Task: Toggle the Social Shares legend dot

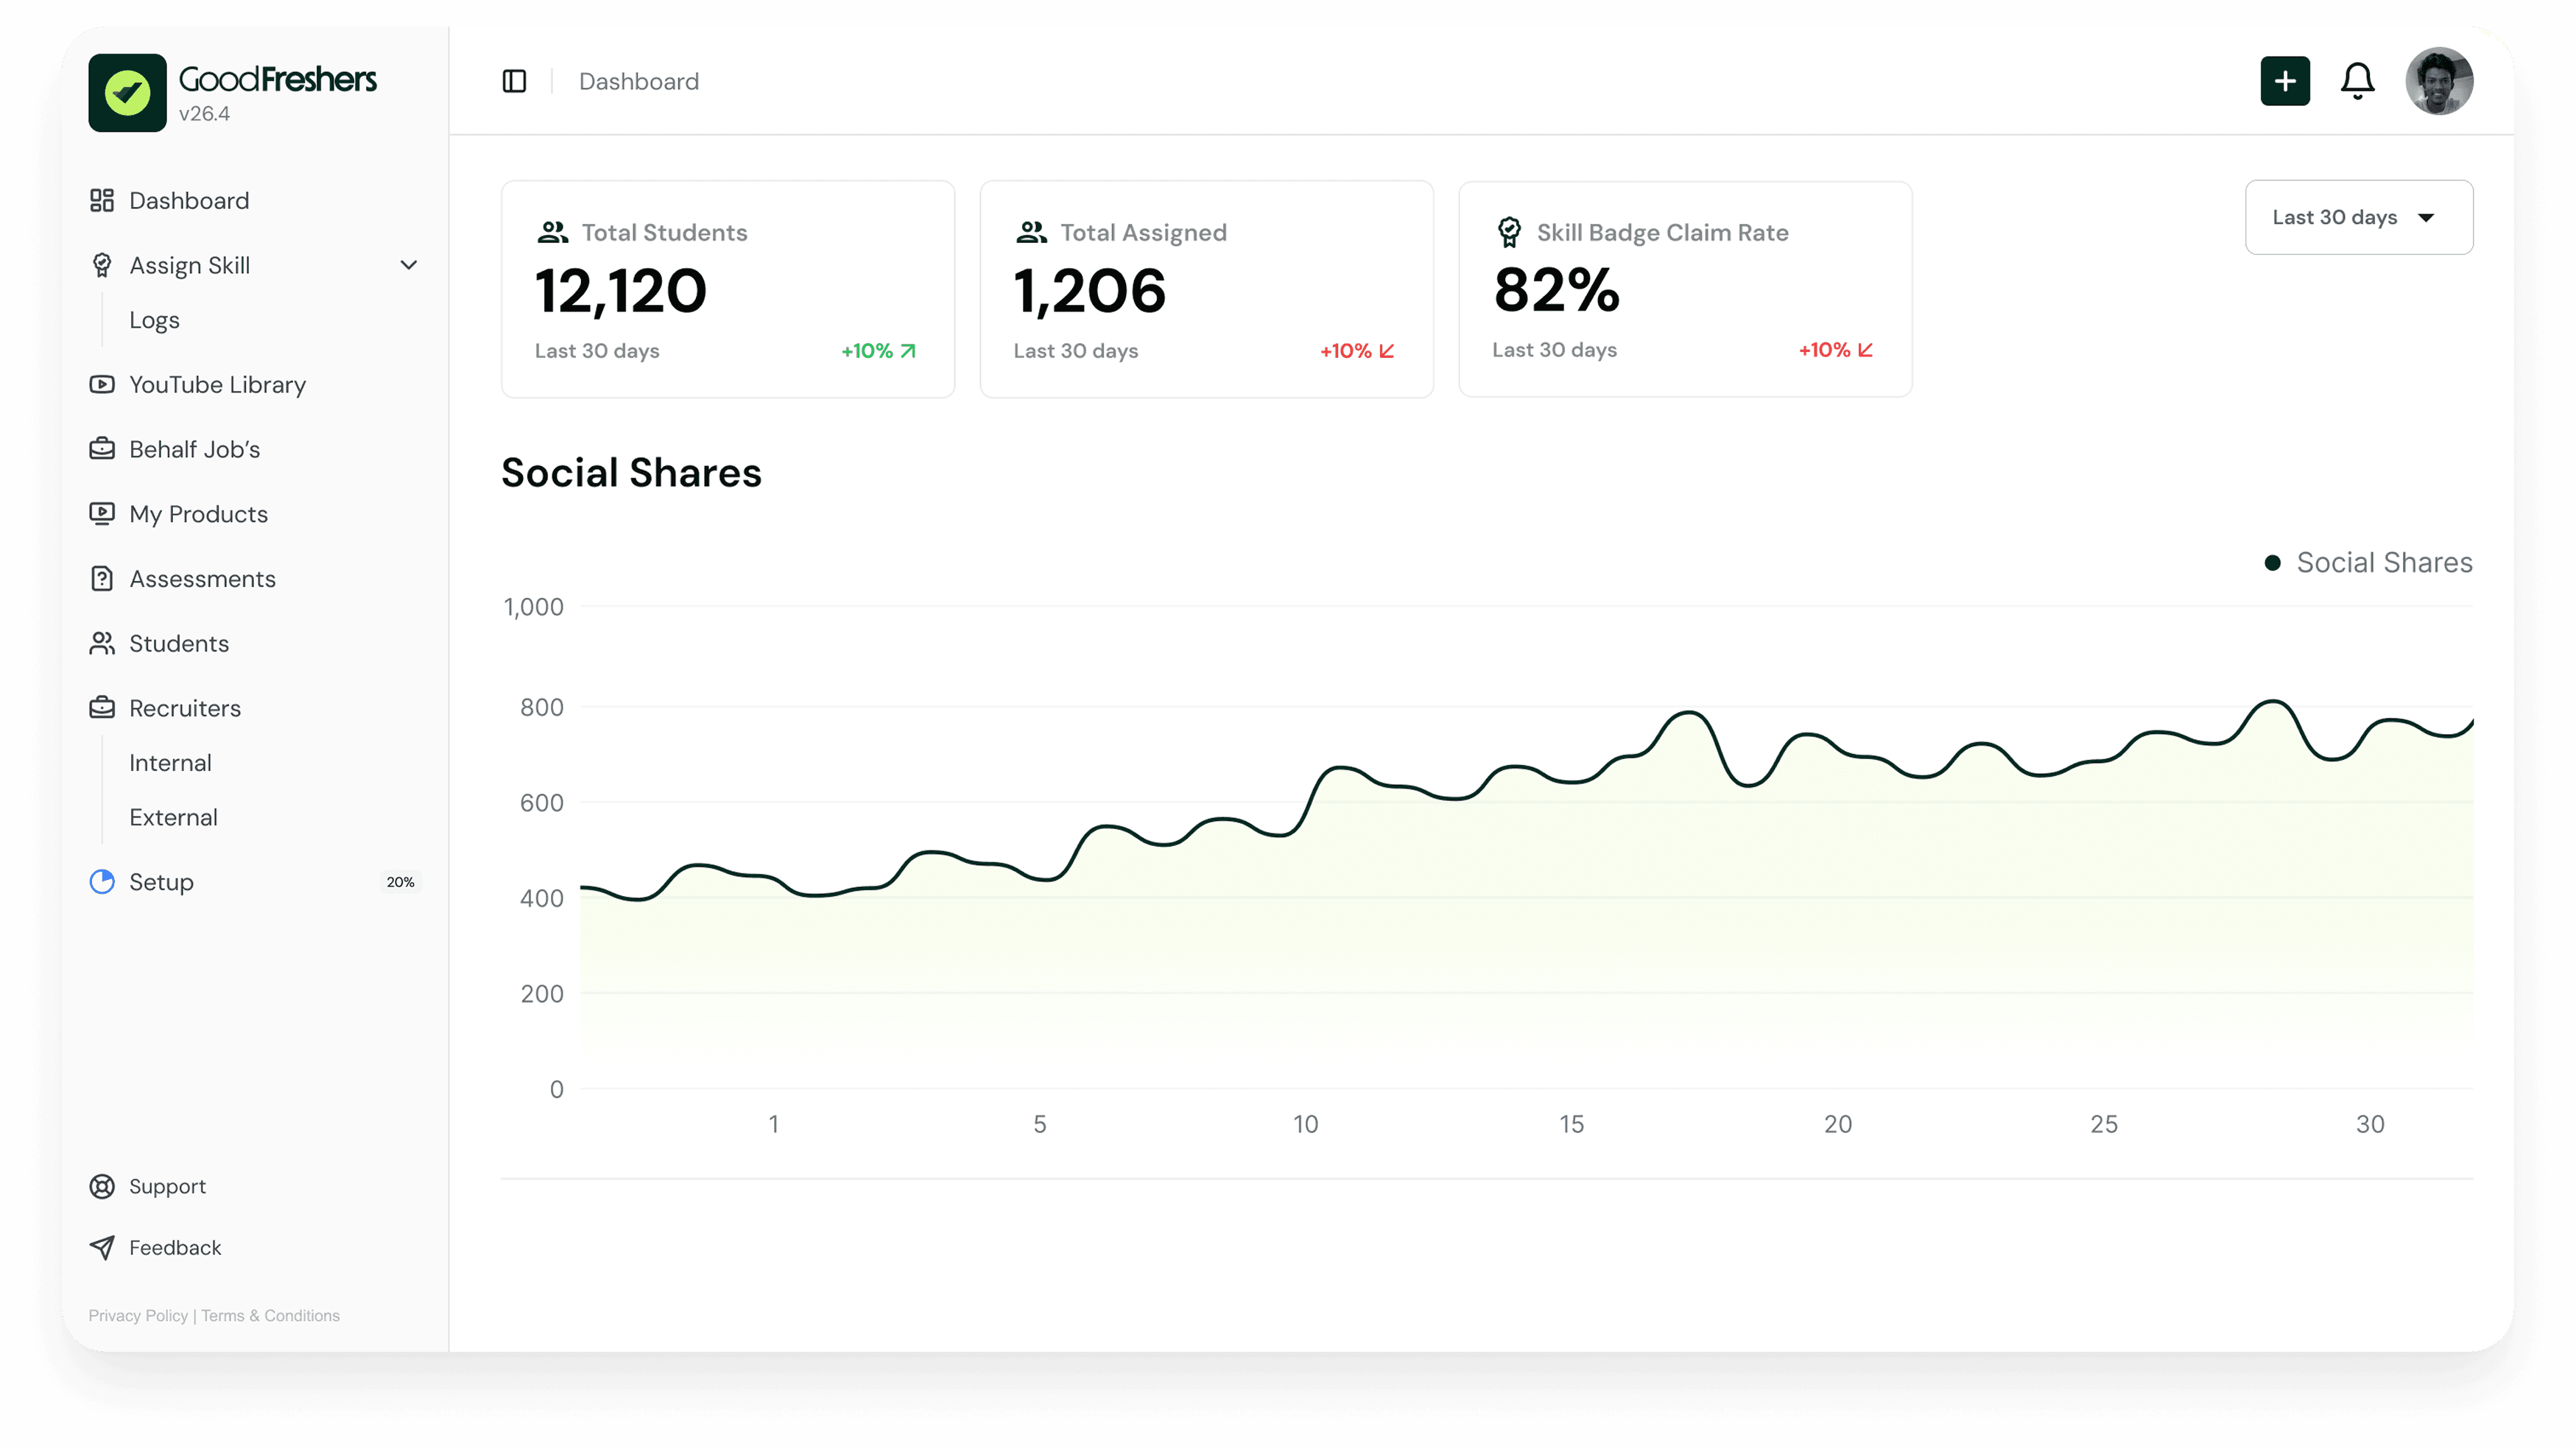Action: (x=2272, y=563)
